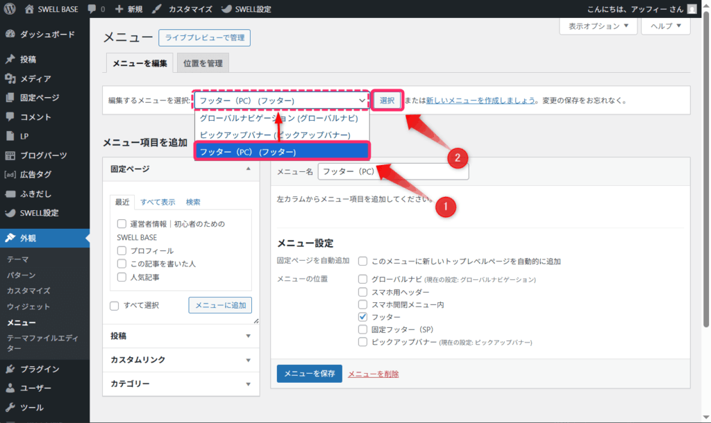Choose グローバルナビゲーション from dropdown list
Viewport: 711px width, 423px height.
coord(282,118)
